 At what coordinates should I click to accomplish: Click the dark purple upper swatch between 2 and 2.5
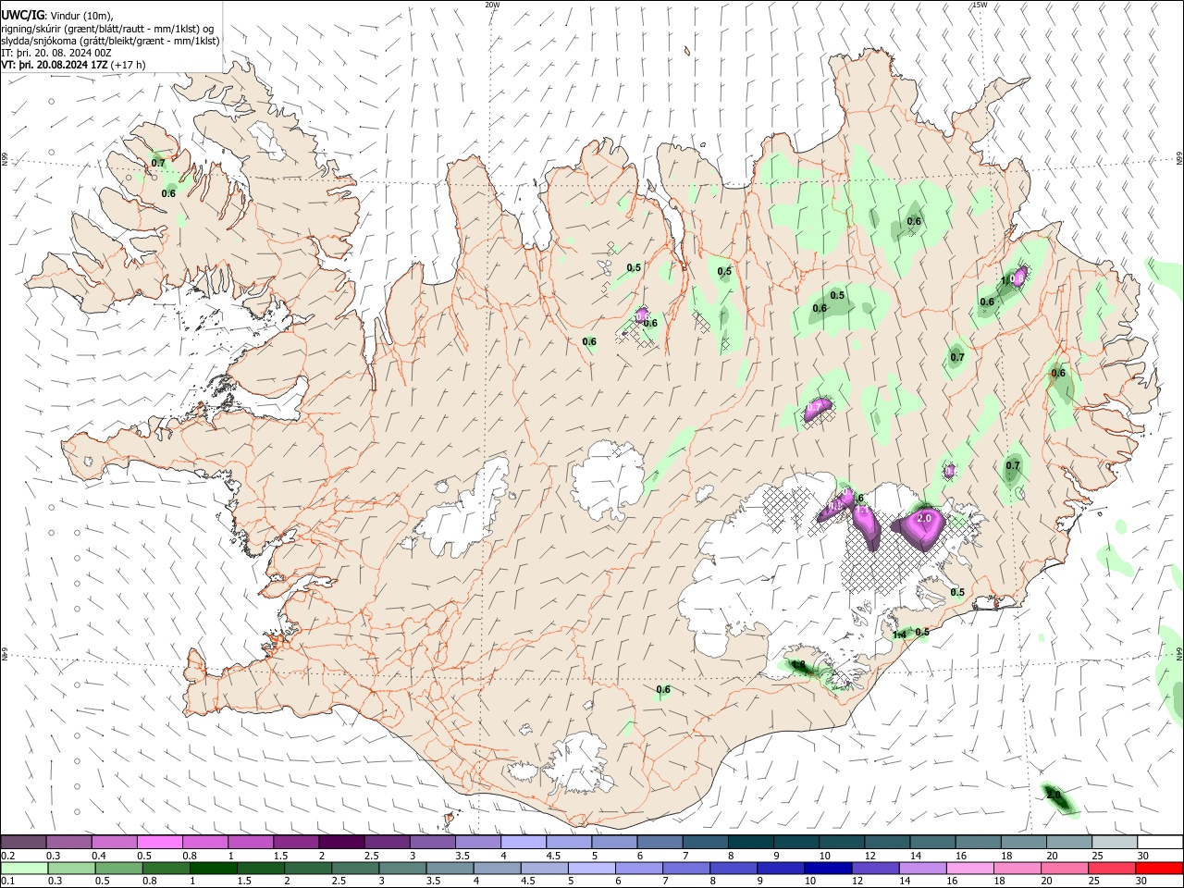click(341, 843)
